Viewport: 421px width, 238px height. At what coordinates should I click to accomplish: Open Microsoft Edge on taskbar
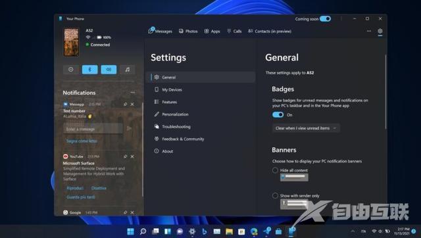pos(254,231)
